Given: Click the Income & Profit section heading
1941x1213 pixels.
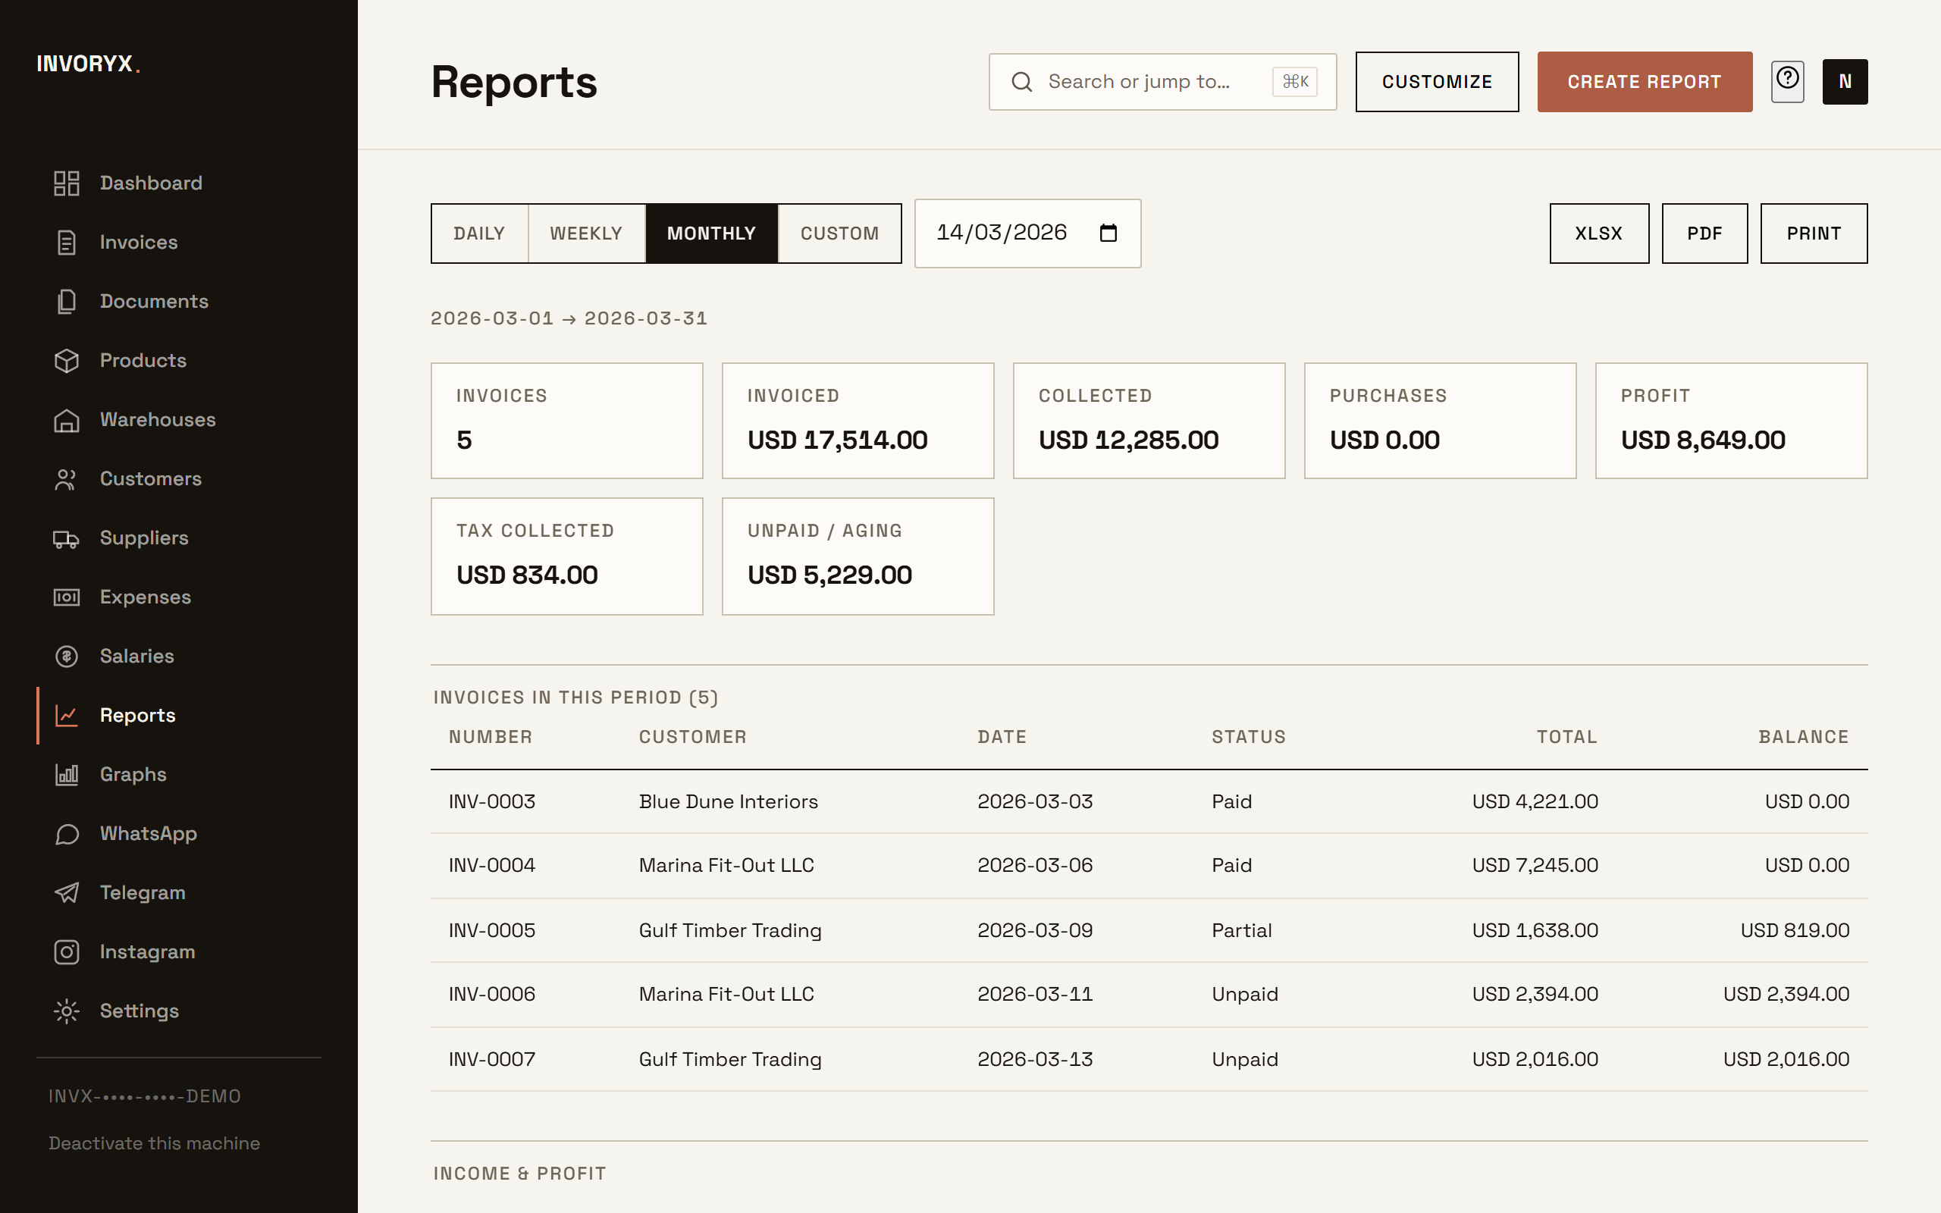Looking at the screenshot, I should [x=519, y=1173].
